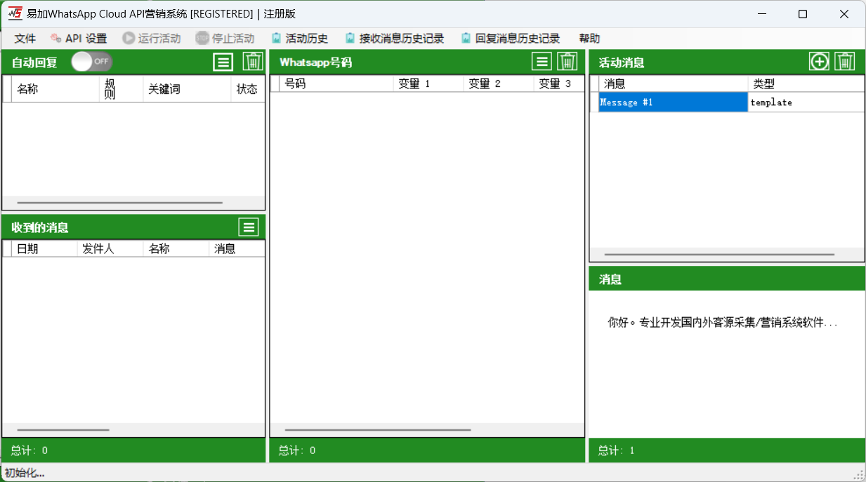Open the 自动回复 panel list menu icon
Viewport: 866px width, 482px height.
pos(223,62)
